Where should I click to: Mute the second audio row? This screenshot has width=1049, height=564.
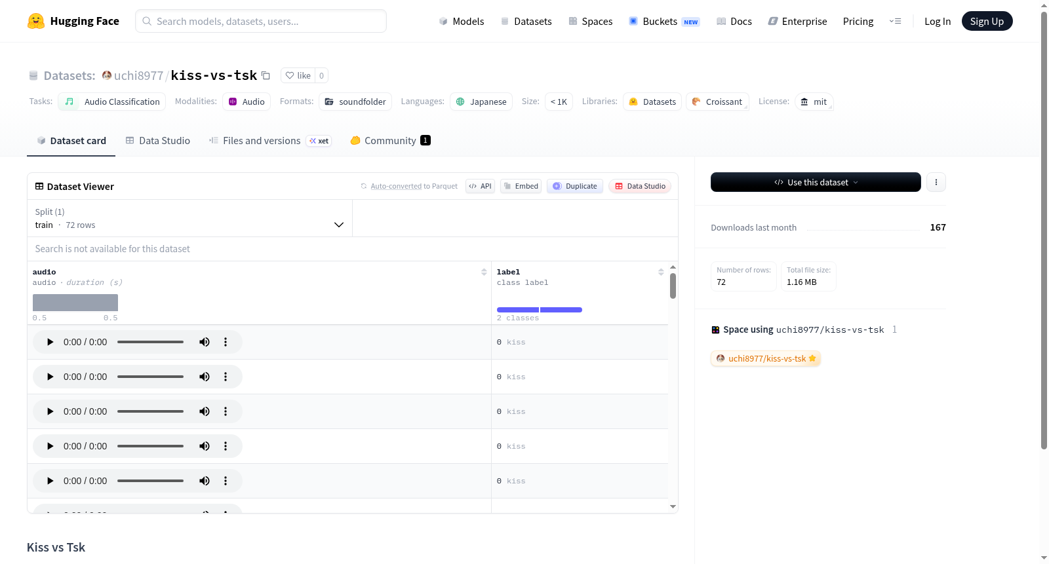[x=205, y=377]
